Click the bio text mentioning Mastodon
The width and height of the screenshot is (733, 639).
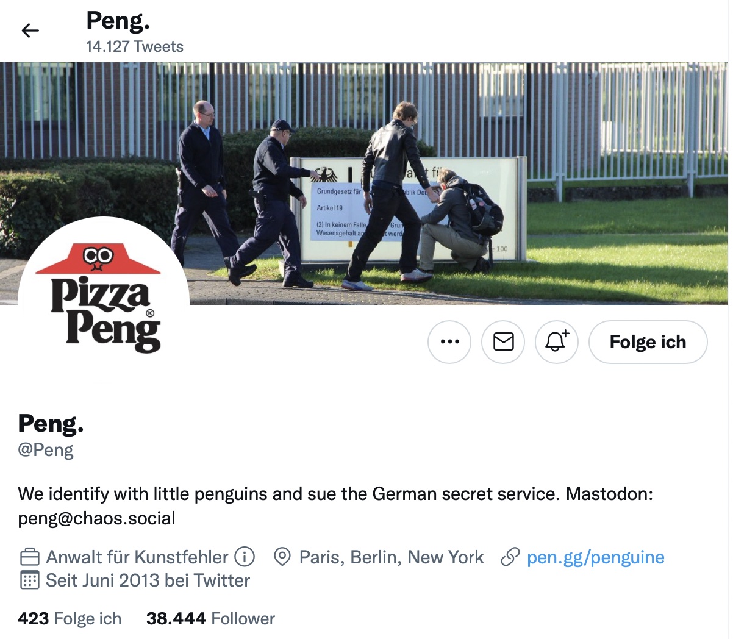pyautogui.click(x=335, y=506)
